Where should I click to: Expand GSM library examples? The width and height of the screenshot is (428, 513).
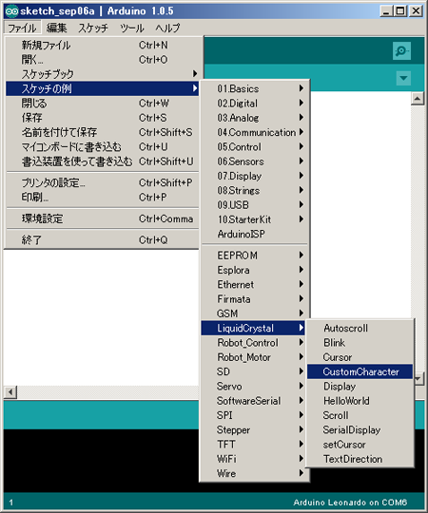pyautogui.click(x=254, y=313)
